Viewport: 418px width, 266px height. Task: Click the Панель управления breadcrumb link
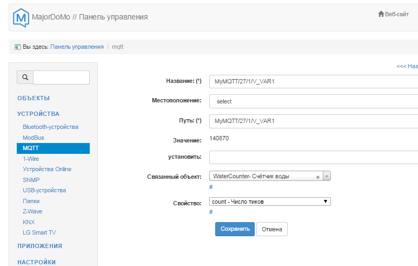(x=77, y=47)
